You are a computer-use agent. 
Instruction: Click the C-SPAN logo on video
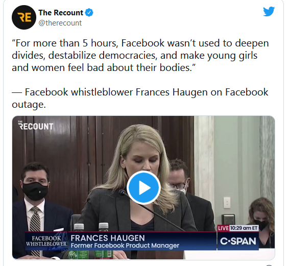pos(238,241)
